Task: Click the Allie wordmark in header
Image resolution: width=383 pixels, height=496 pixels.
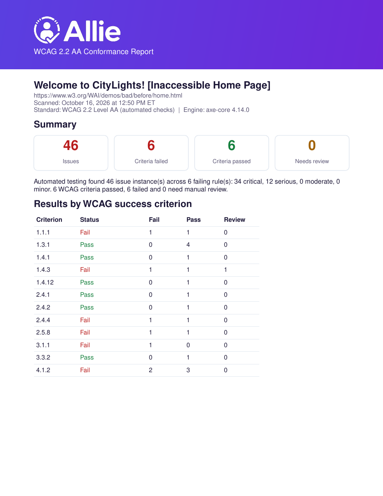Action: (x=92, y=31)
